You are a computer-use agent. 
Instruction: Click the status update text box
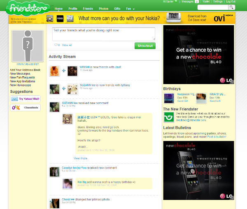tap(103, 34)
